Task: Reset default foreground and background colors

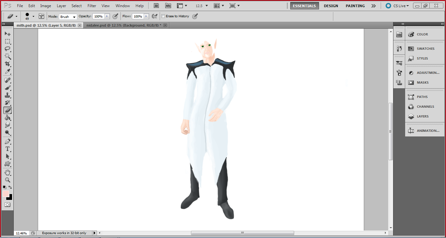Action: [x=5, y=187]
